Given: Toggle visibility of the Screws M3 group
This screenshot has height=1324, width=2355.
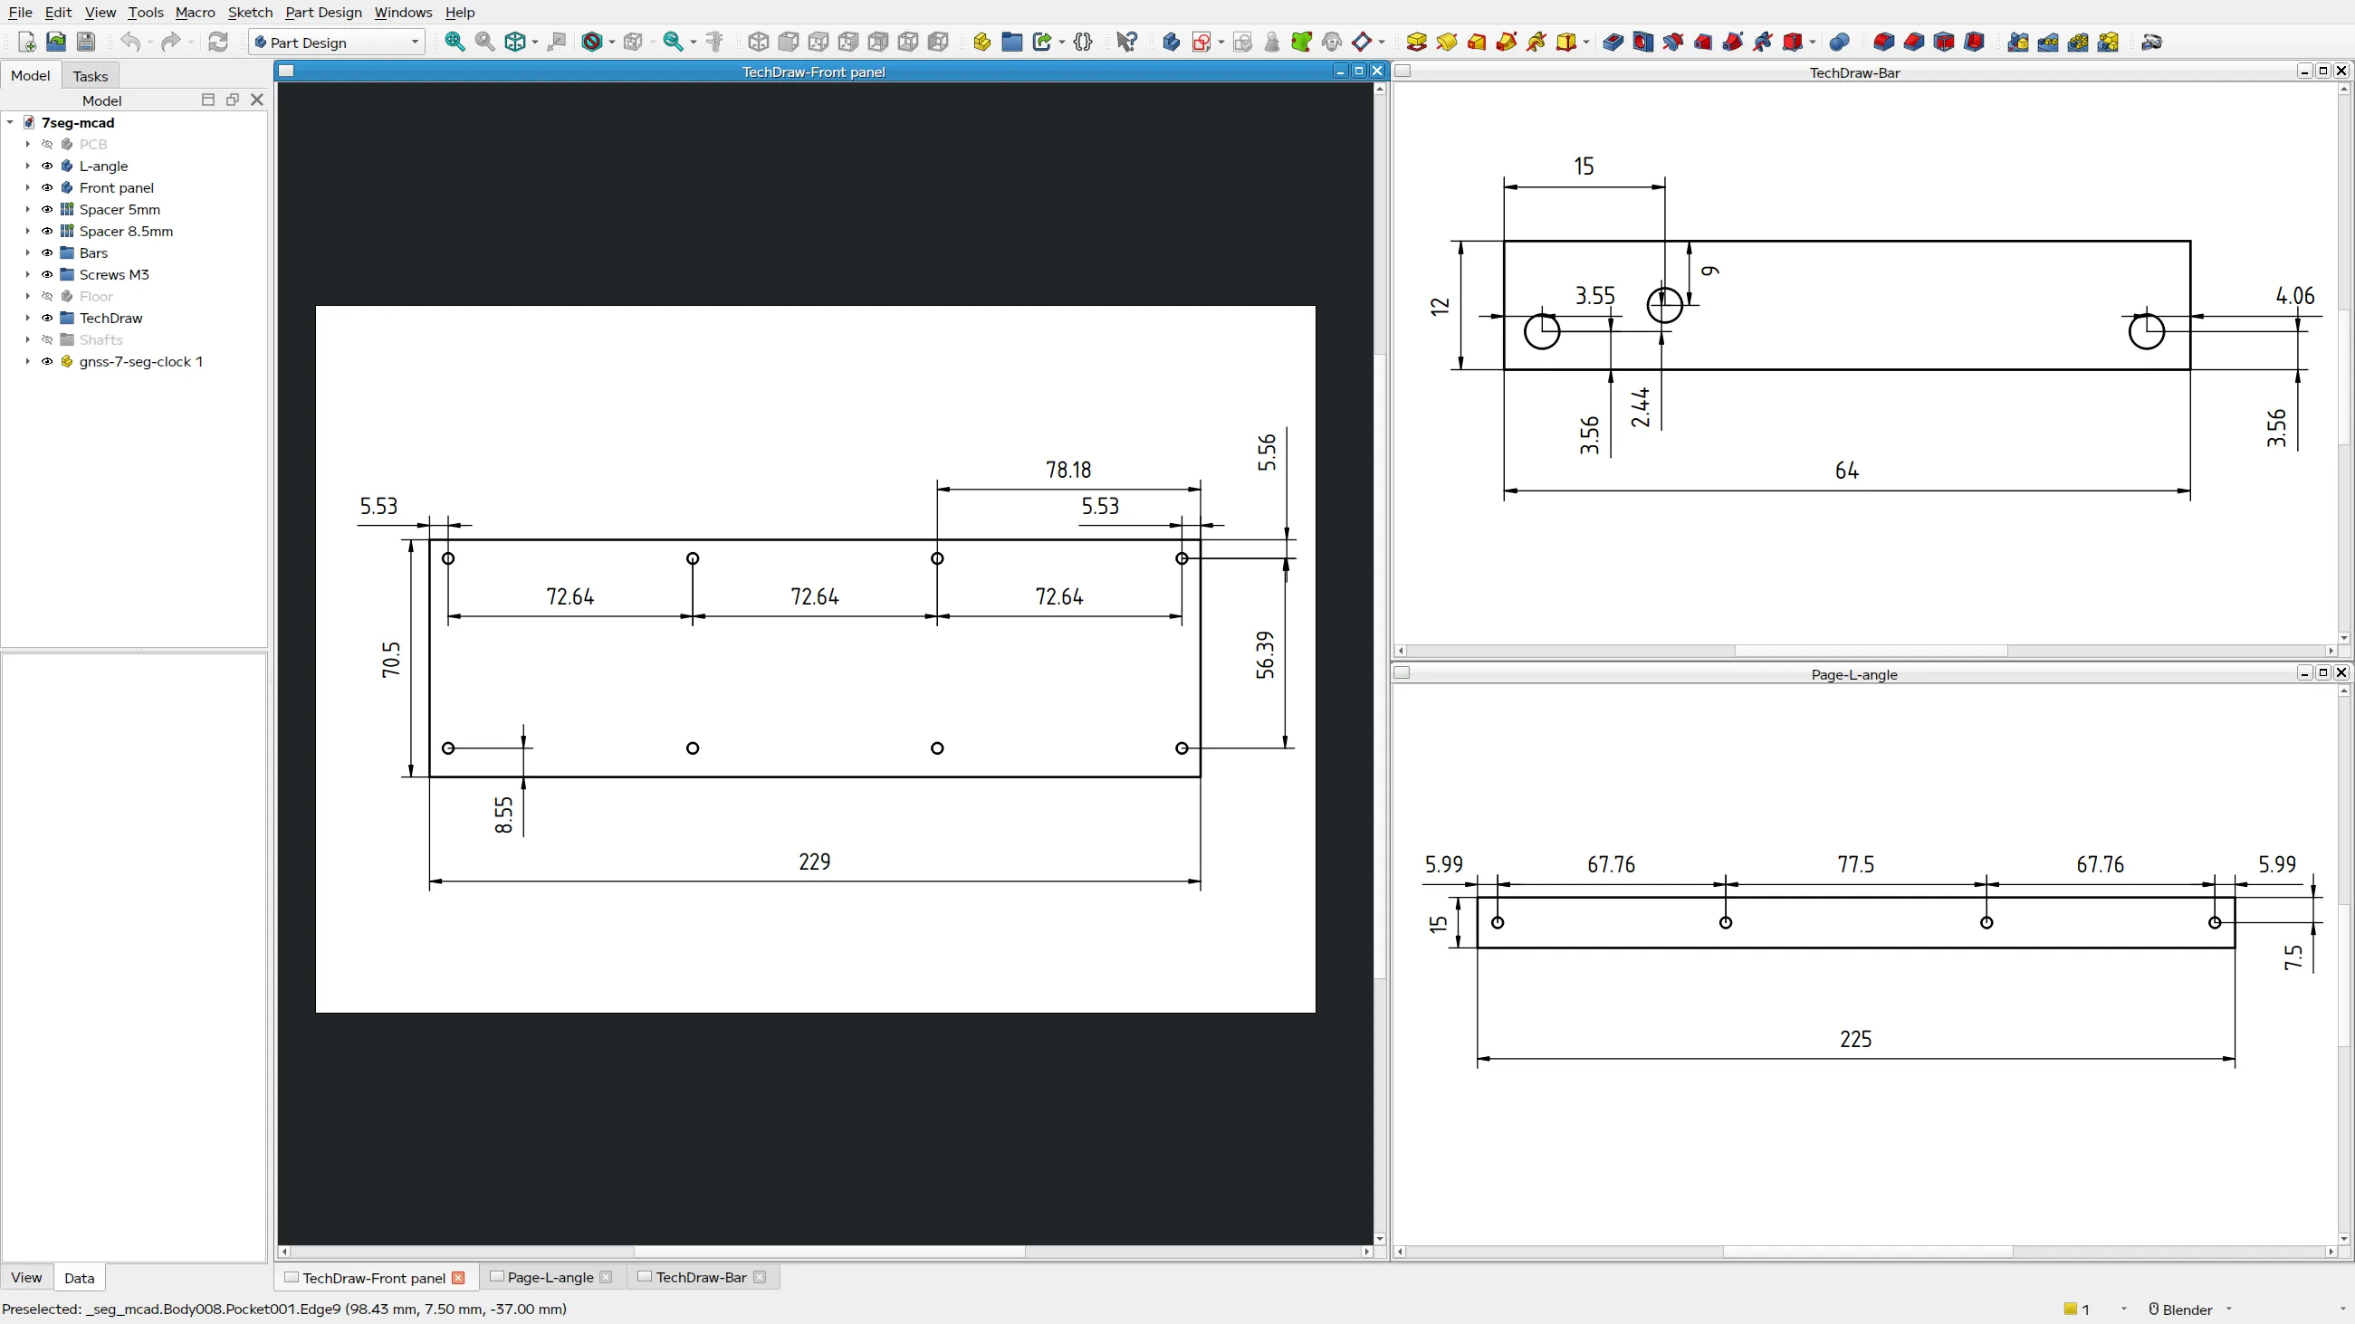Looking at the screenshot, I should point(48,275).
